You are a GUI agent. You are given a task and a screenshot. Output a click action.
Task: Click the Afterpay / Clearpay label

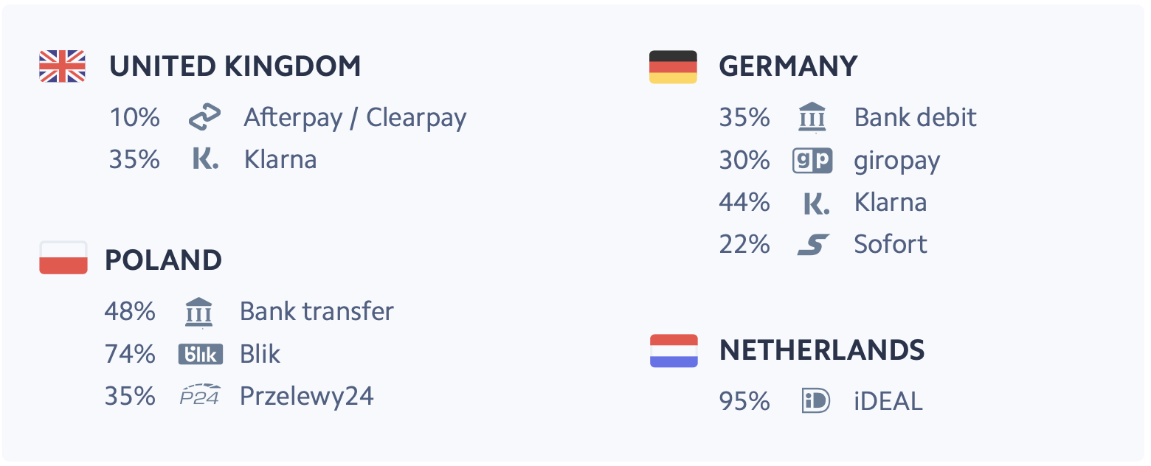pyautogui.click(x=356, y=118)
